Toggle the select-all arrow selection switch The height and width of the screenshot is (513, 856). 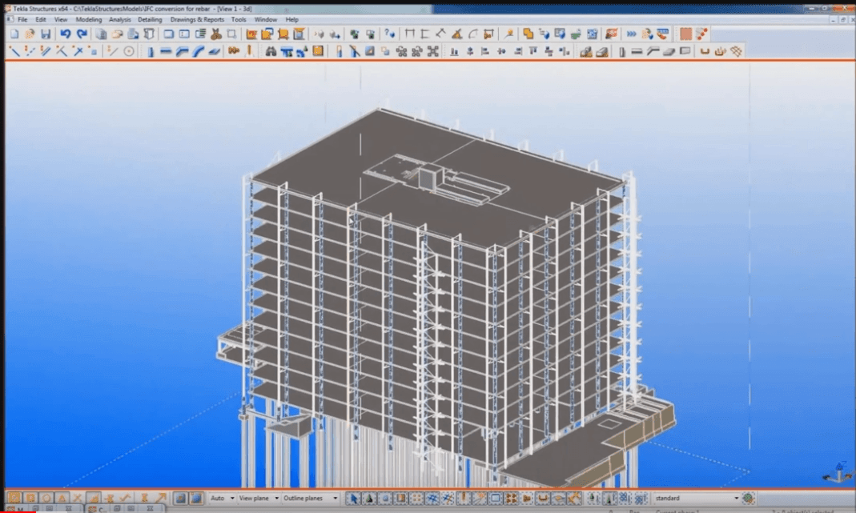coord(353,499)
